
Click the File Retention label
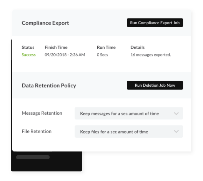click(37, 131)
